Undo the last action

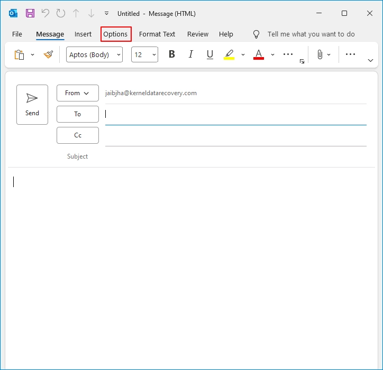coord(45,13)
